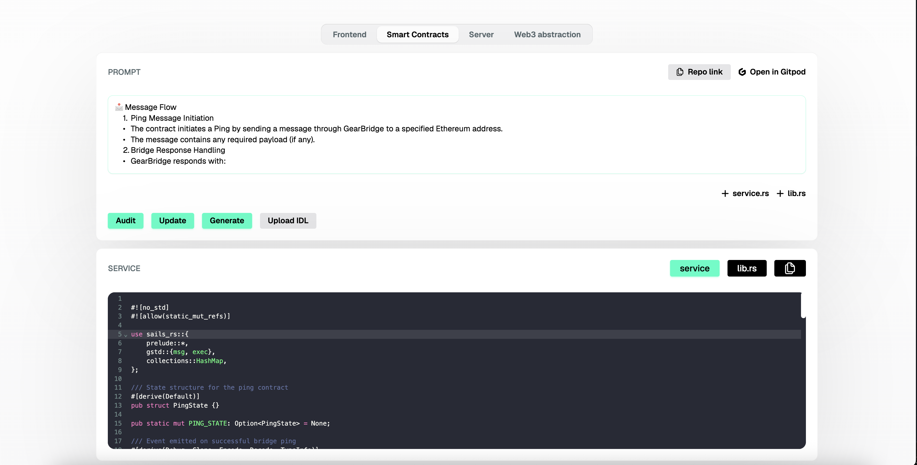Click 'GearBridge responds with:' text
The height and width of the screenshot is (465, 917).
point(178,161)
